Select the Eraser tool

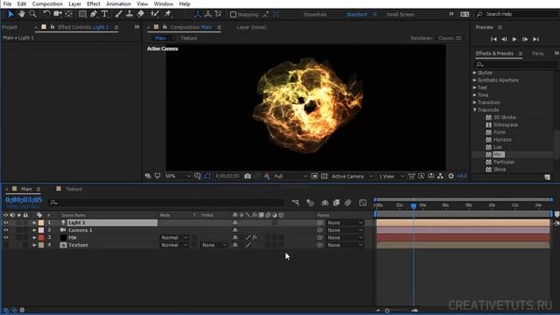coord(140,14)
